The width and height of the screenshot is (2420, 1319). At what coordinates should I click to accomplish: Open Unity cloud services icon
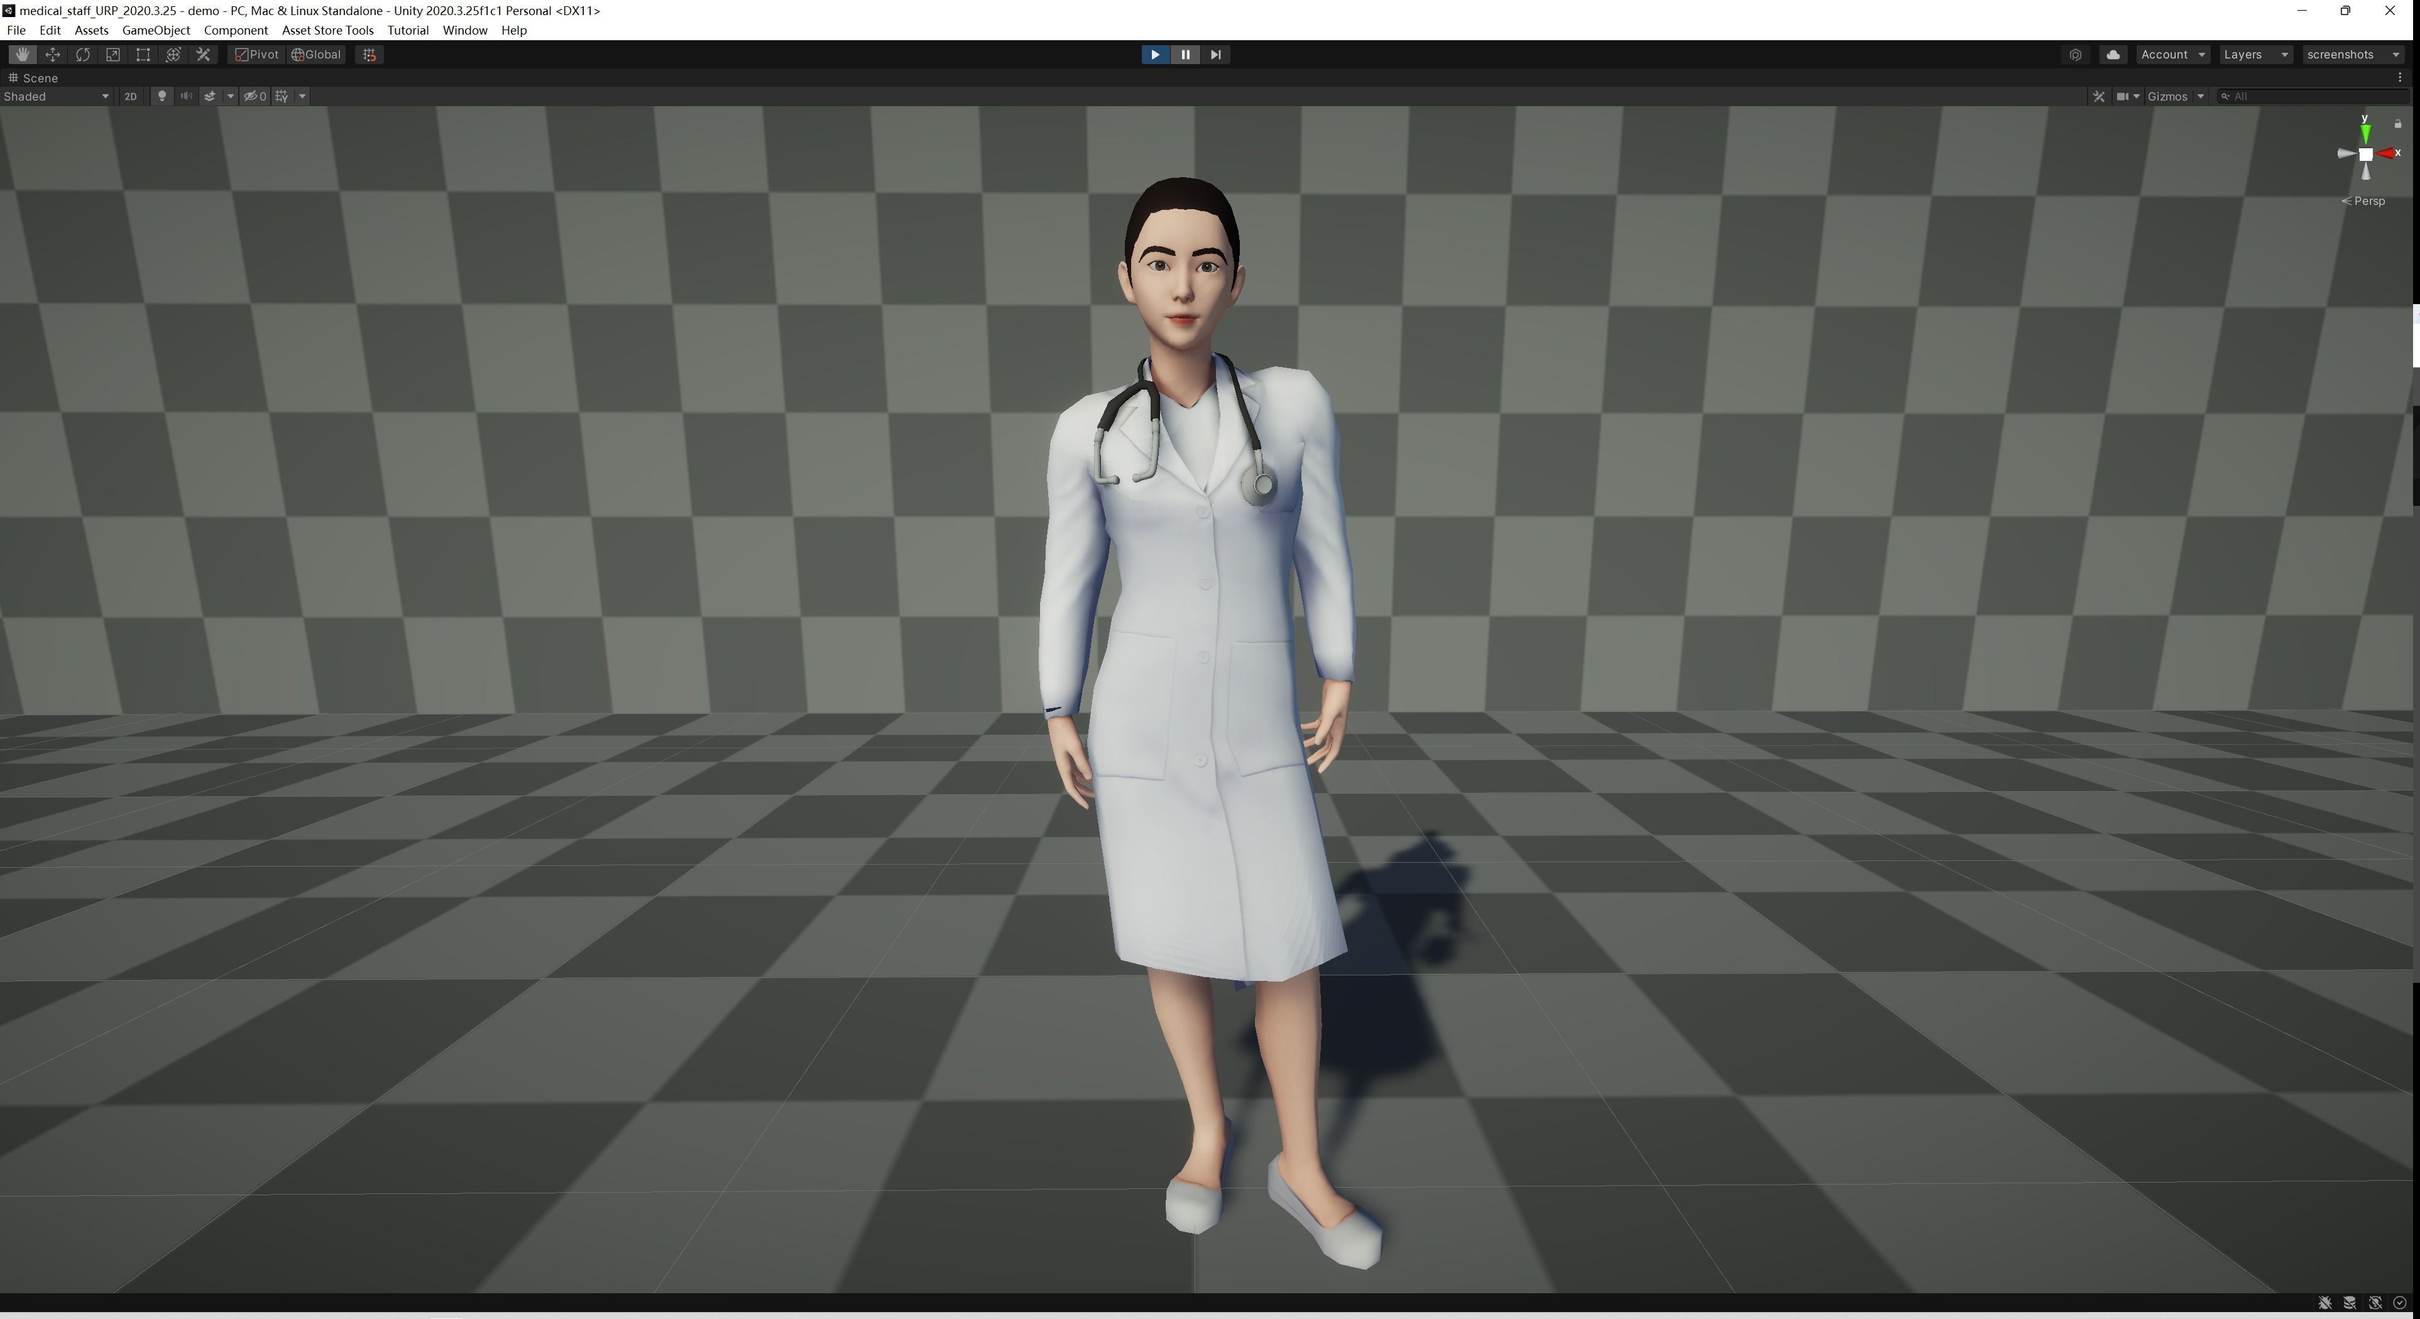[2113, 55]
